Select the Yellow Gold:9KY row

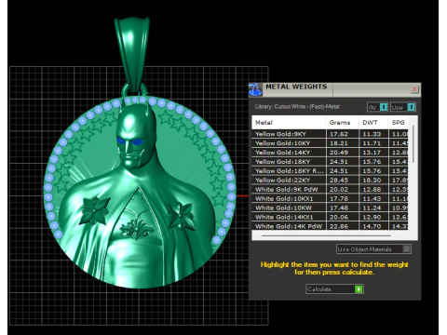coord(330,134)
